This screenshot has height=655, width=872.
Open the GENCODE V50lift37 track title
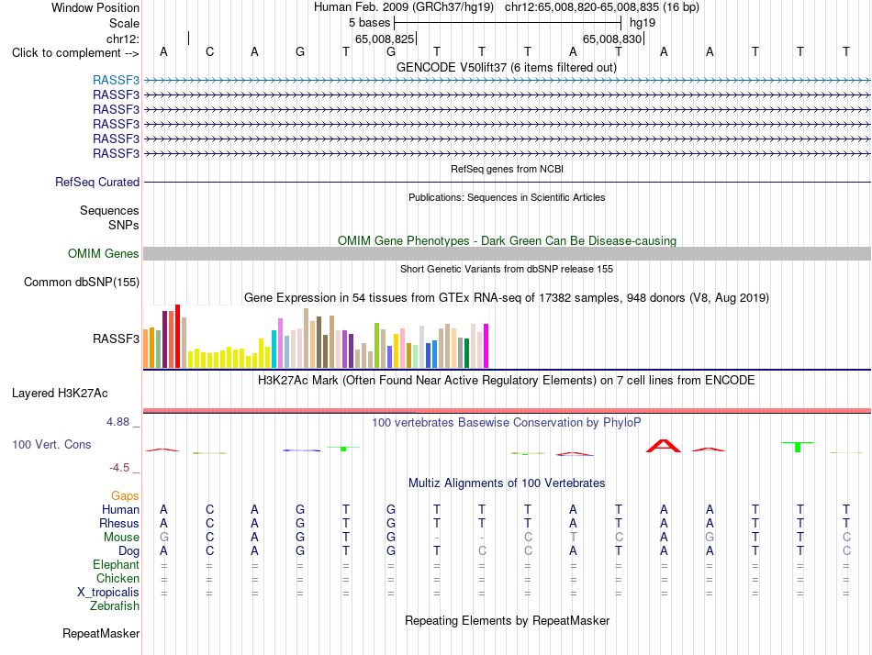506,68
